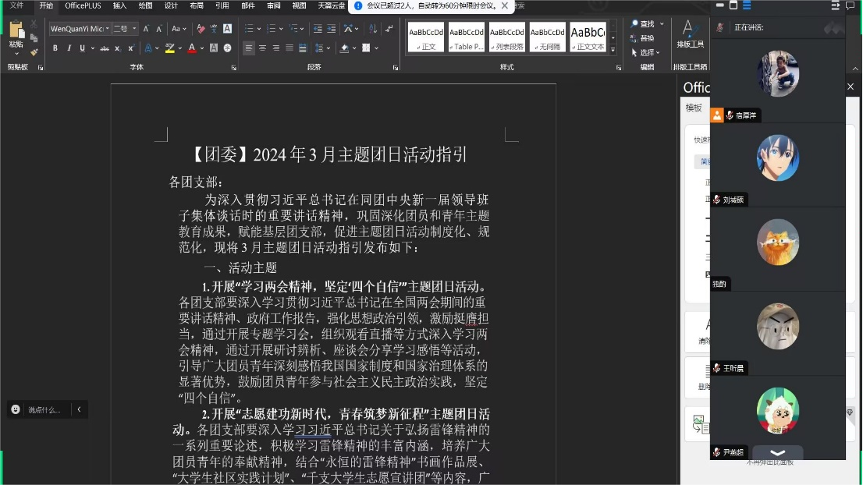Switch to the OfficePLUS tab
This screenshot has height=485, width=863.
point(83,5)
